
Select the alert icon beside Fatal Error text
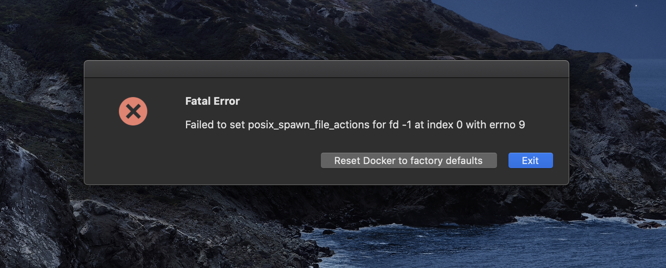[133, 111]
